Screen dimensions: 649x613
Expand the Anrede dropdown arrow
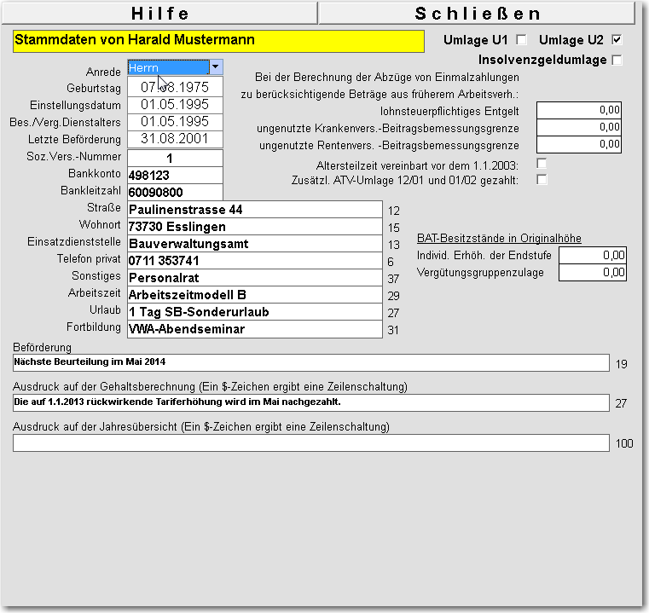[x=216, y=67]
